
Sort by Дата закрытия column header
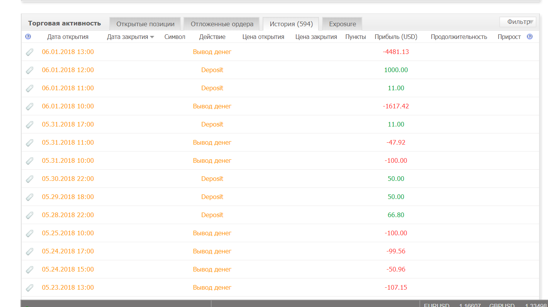(x=131, y=37)
